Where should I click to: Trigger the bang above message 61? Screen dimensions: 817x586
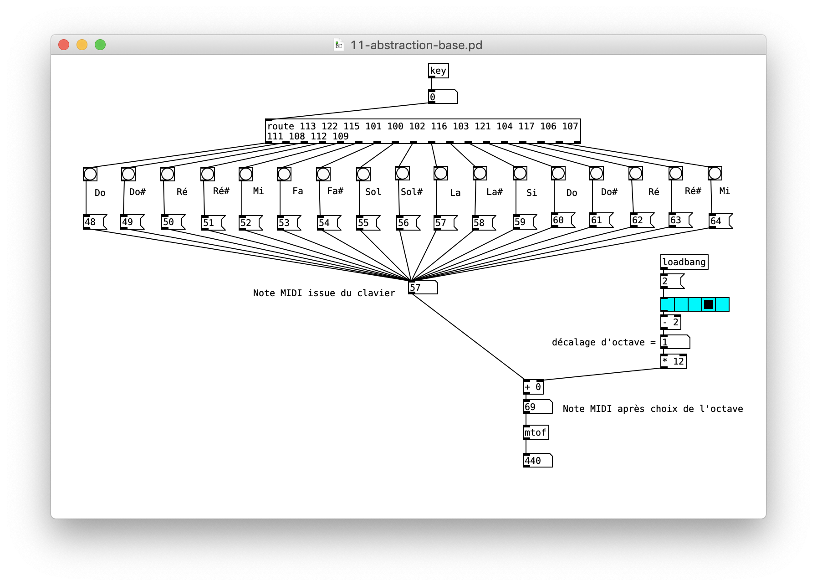[597, 173]
